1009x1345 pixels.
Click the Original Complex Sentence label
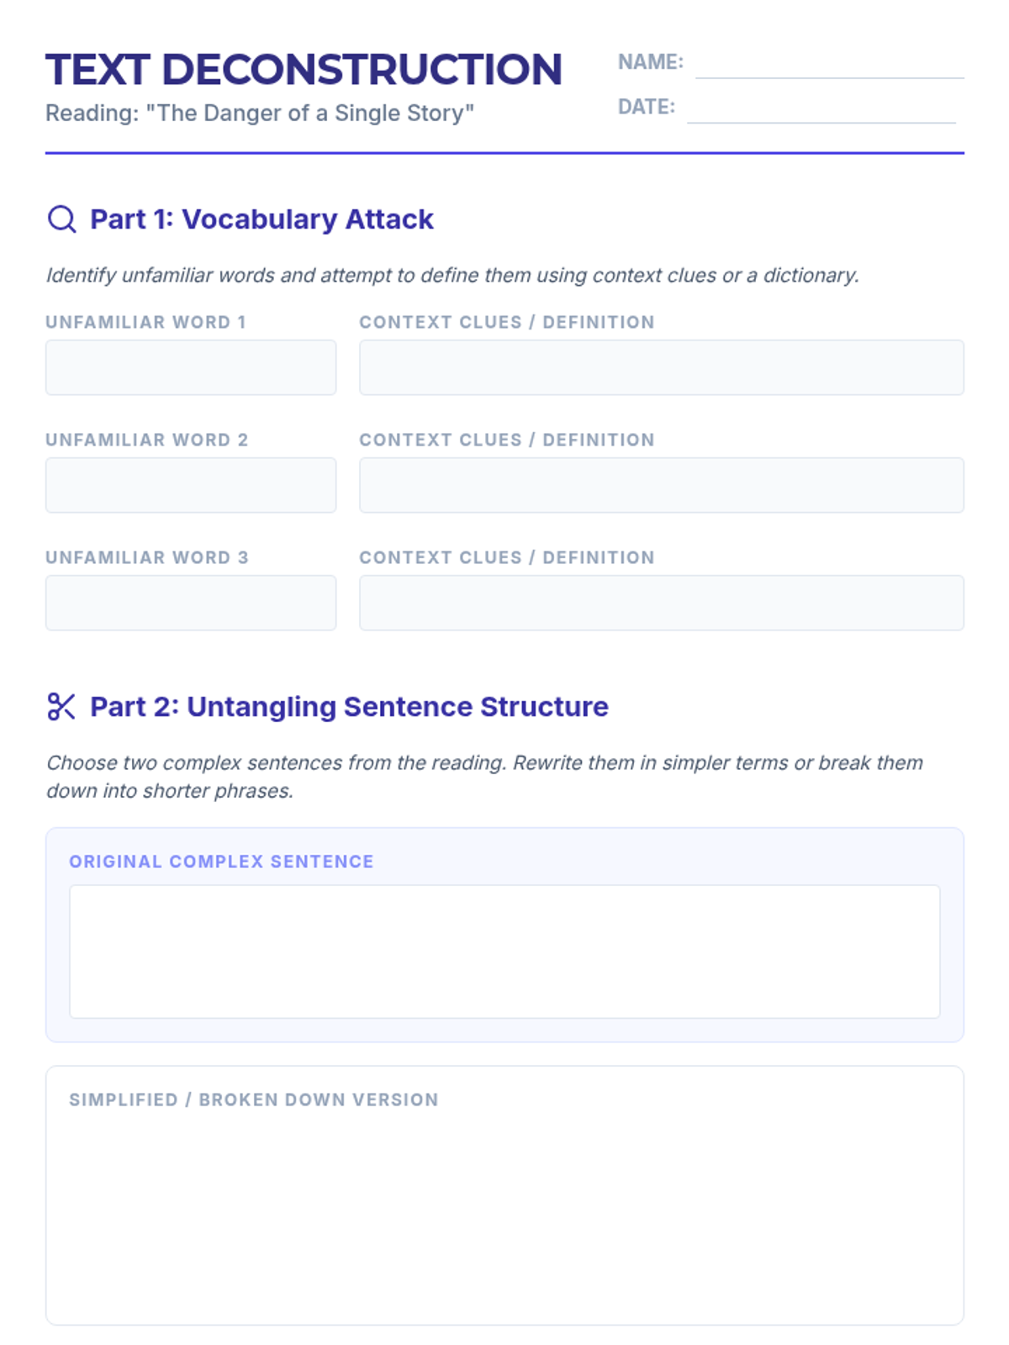(x=221, y=862)
